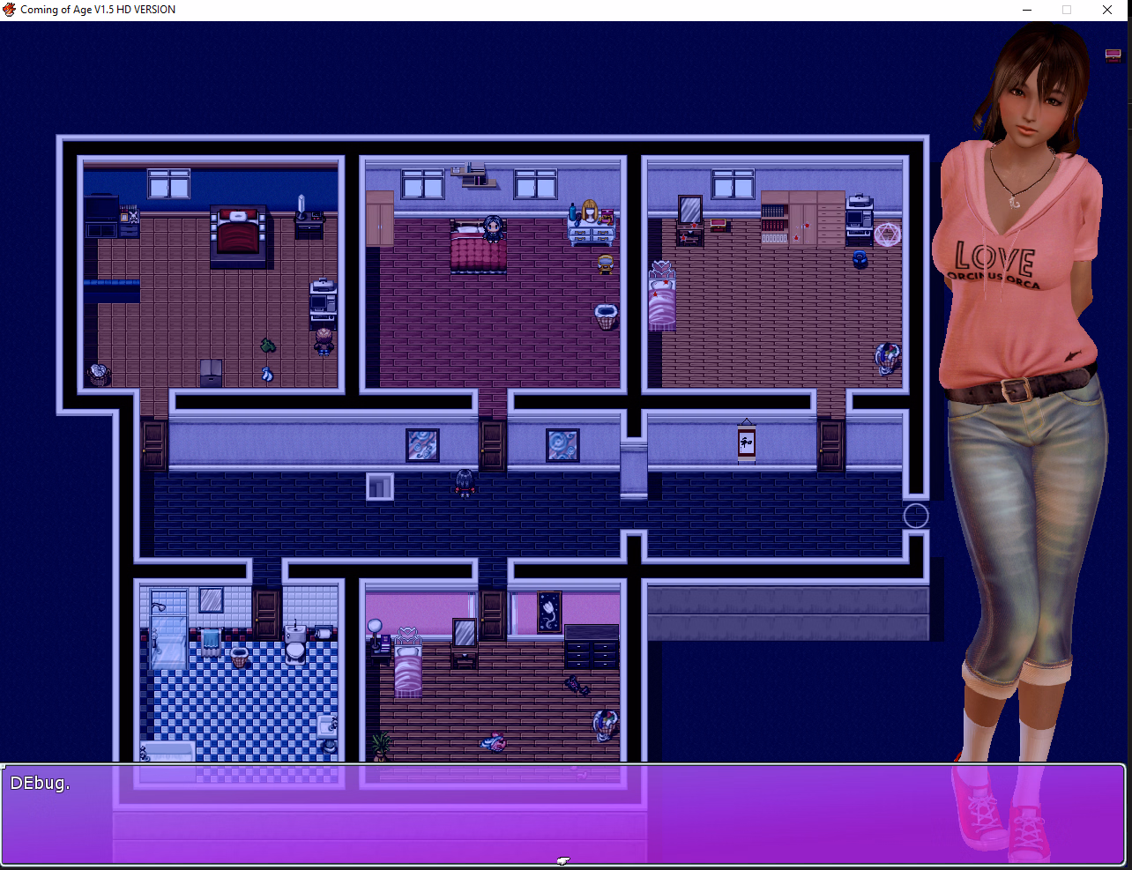Click the dialogue continue cursor at bottom
Viewport: 1132px width, 870px height.
563,860
